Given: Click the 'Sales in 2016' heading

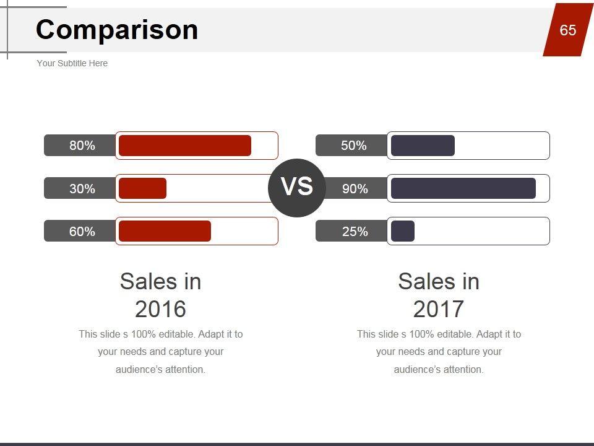Looking at the screenshot, I should click(x=160, y=295).
